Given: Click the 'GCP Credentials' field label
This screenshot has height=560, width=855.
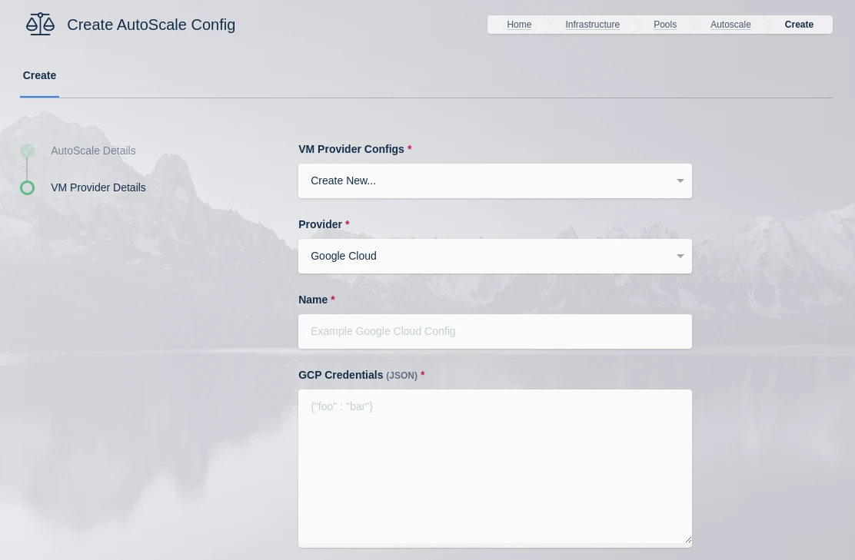Looking at the screenshot, I should pos(341,375).
